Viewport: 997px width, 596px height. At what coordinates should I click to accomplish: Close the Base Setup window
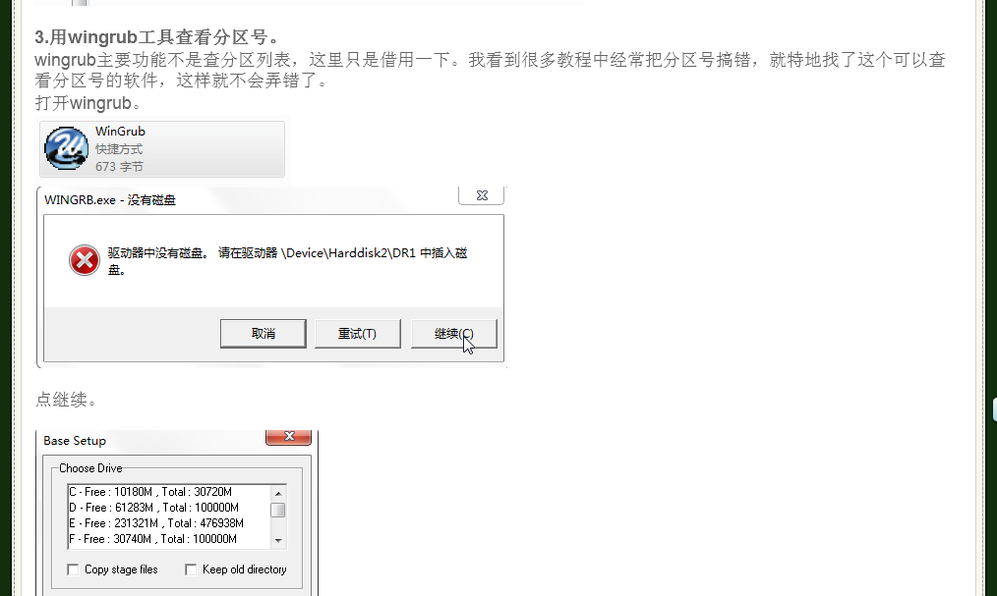289,437
